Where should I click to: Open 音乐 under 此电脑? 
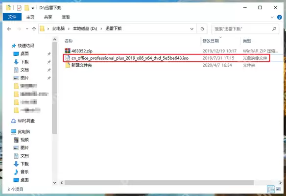24,171
